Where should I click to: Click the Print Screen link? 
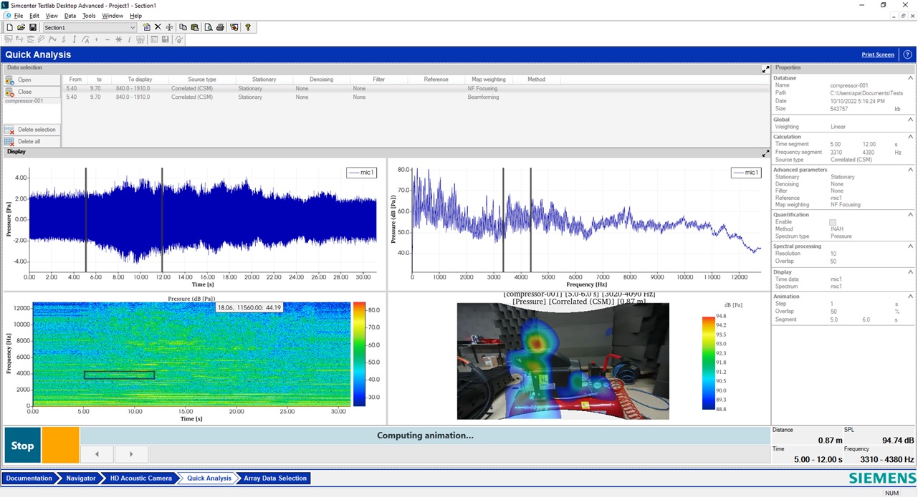click(x=877, y=54)
